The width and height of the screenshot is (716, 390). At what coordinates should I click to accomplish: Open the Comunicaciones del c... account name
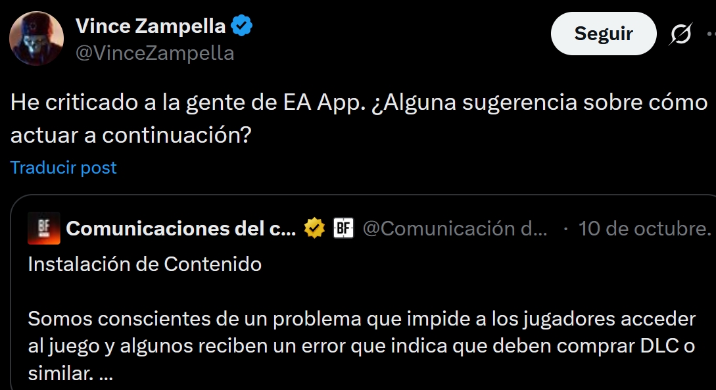(181, 228)
